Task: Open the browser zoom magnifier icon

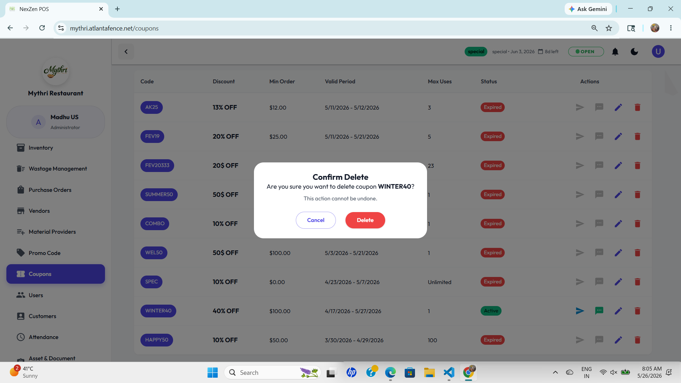Action: (x=594, y=28)
